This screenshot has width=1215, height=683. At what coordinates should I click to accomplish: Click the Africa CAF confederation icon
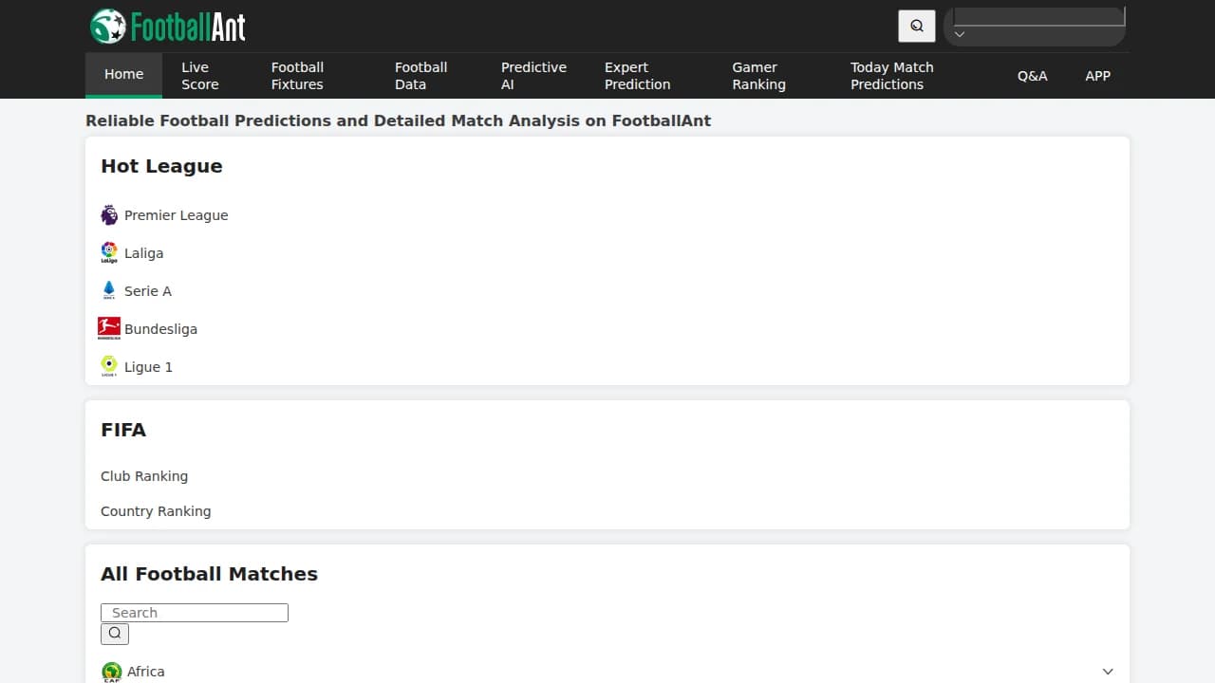coord(111,672)
